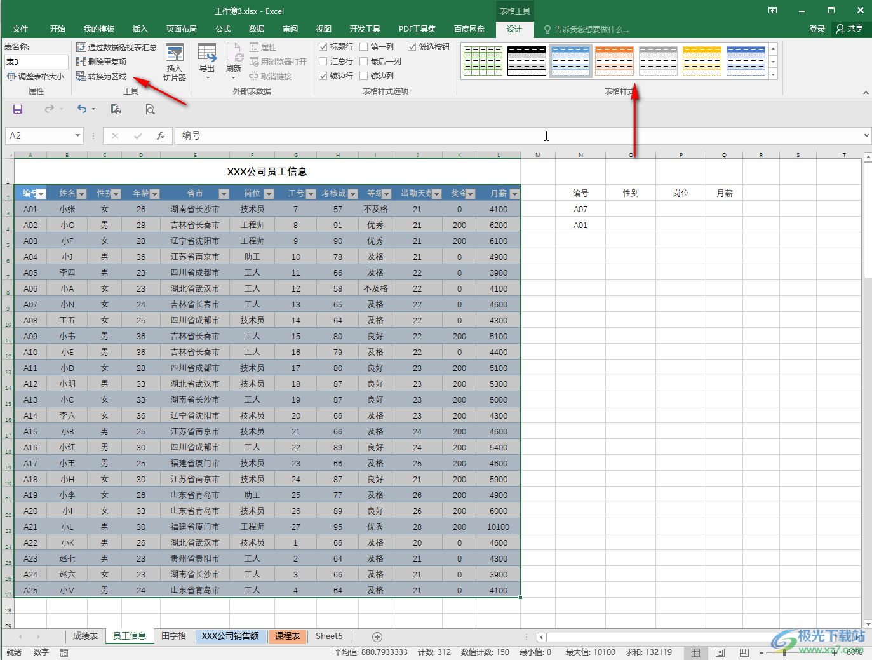Switch to Normal view in status bar
Viewport: 872px width, 660px height.
point(696,652)
